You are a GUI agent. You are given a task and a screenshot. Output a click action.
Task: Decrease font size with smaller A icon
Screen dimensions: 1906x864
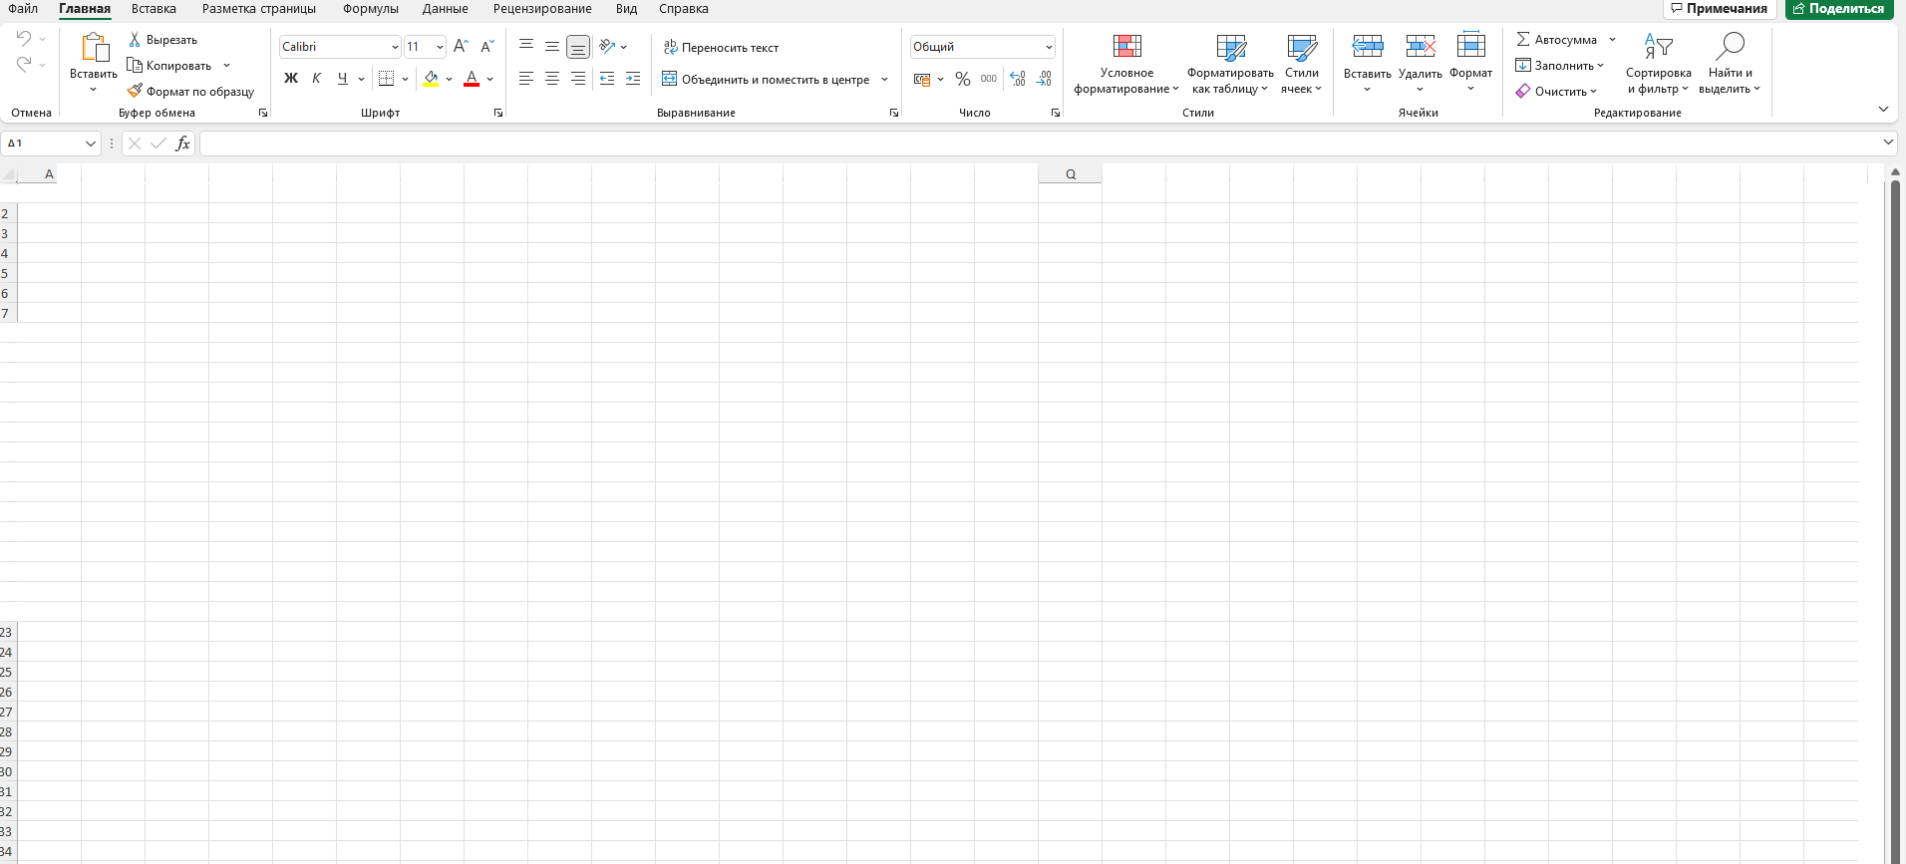coord(487,47)
